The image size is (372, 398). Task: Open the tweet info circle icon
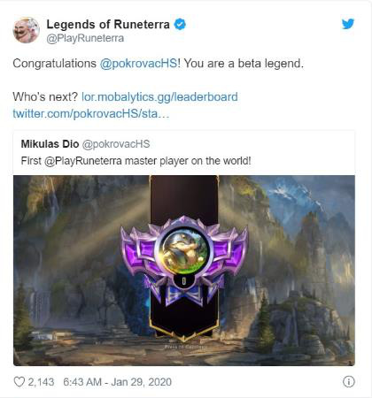tap(348, 382)
